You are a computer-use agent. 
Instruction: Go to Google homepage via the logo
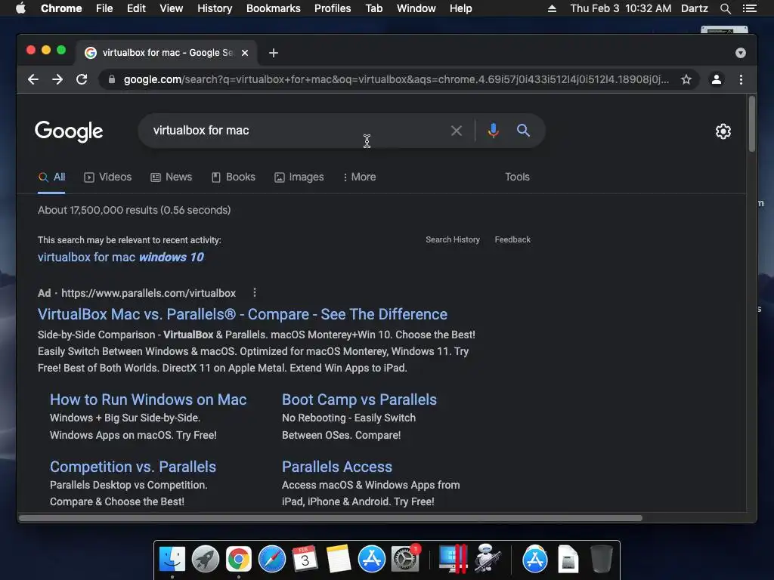tap(69, 131)
